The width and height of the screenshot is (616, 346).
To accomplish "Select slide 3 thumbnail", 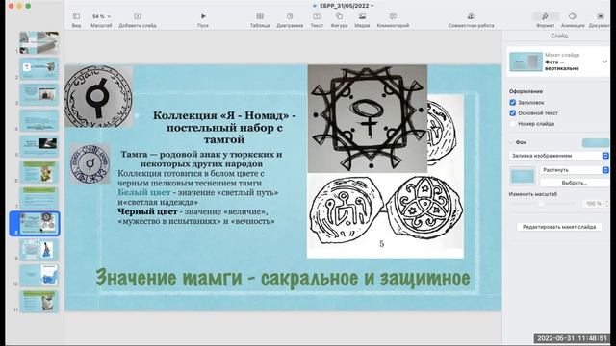I will click(x=38, y=94).
